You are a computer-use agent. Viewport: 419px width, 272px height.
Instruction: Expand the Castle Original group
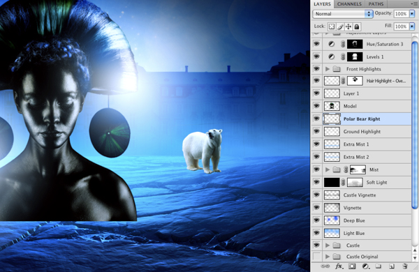point(328,257)
